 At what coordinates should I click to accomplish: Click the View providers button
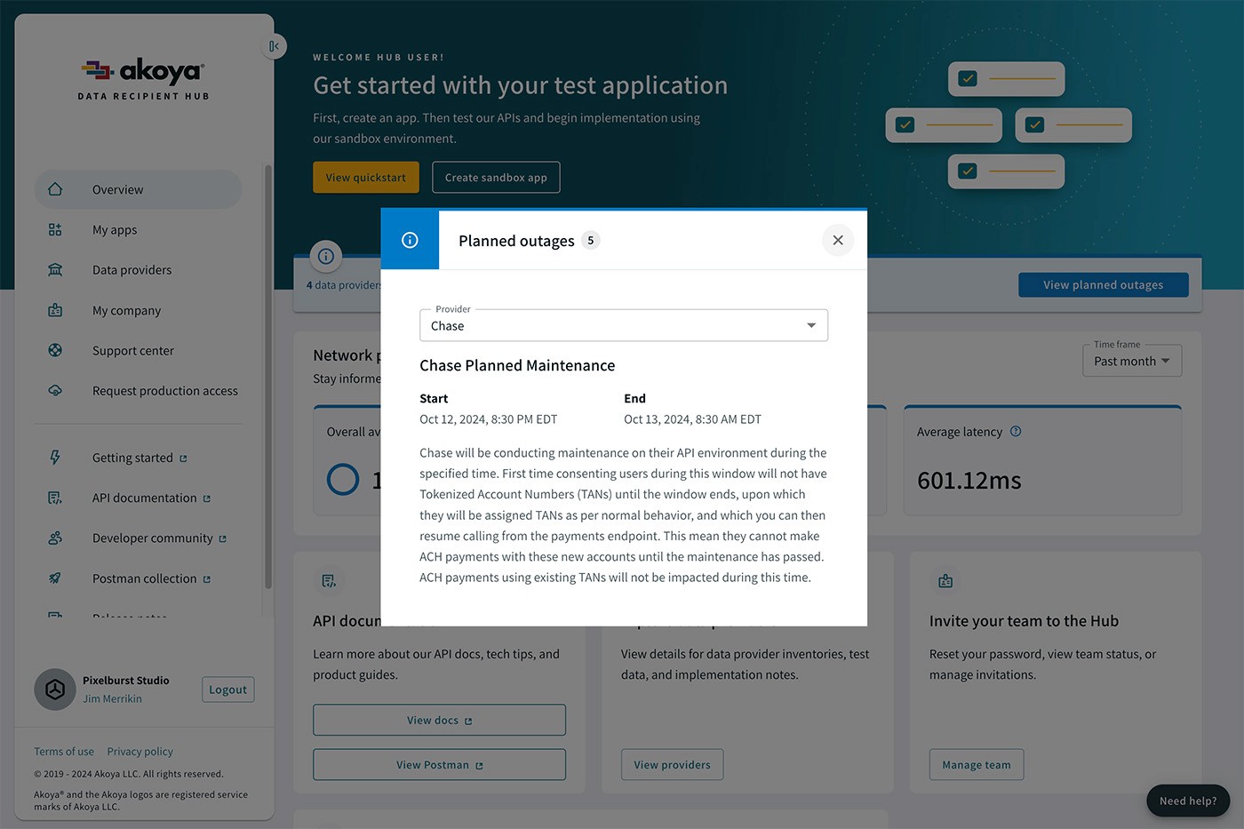[672, 765]
